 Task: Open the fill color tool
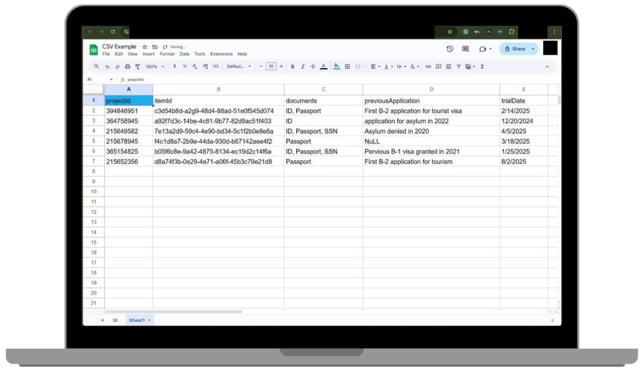336,66
